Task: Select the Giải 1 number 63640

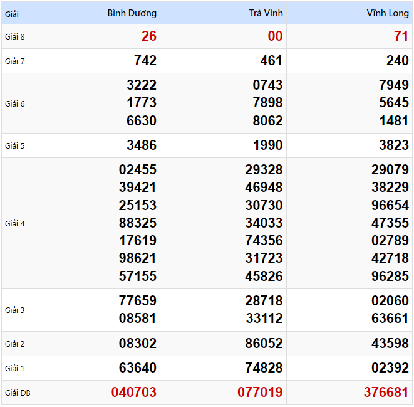Action: 138,368
